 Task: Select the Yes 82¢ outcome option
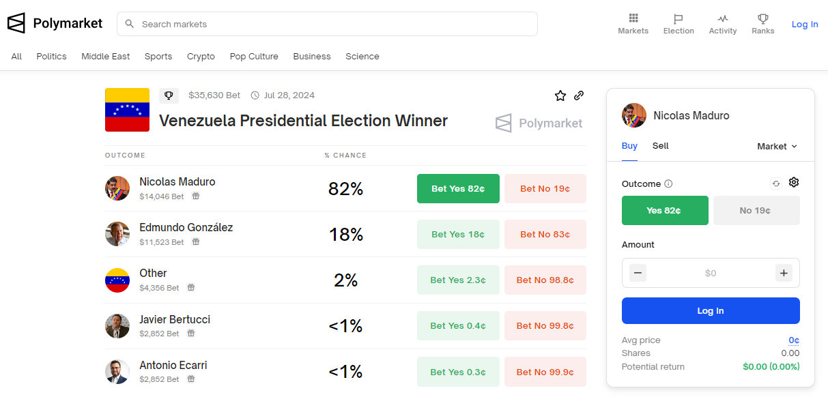click(x=664, y=210)
